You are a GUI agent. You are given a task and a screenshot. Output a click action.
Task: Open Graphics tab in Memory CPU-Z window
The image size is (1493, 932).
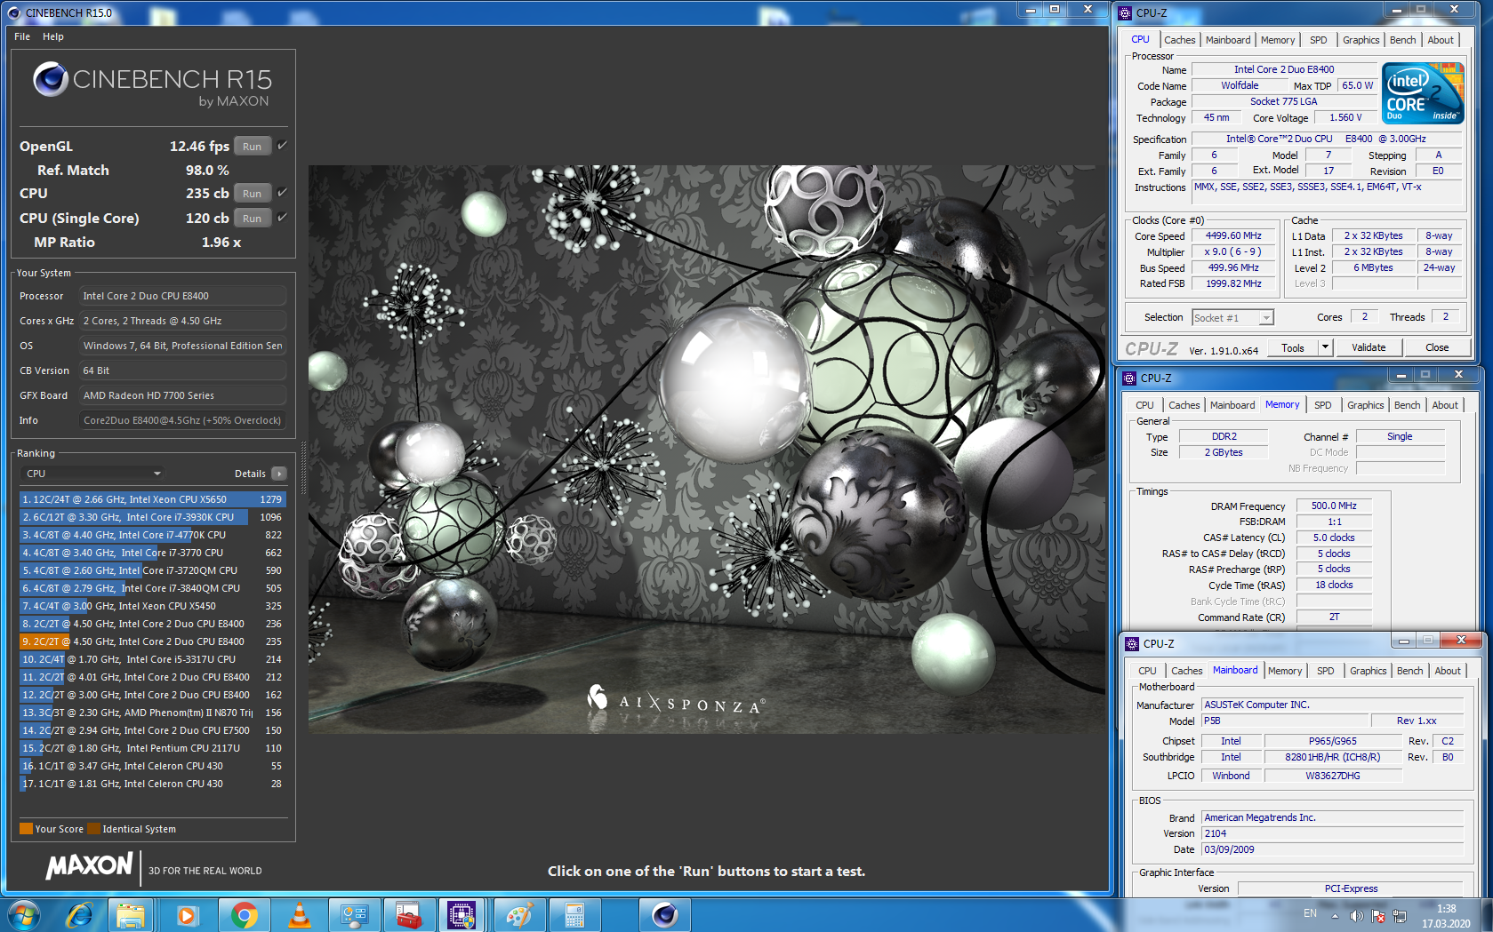pyautogui.click(x=1365, y=405)
